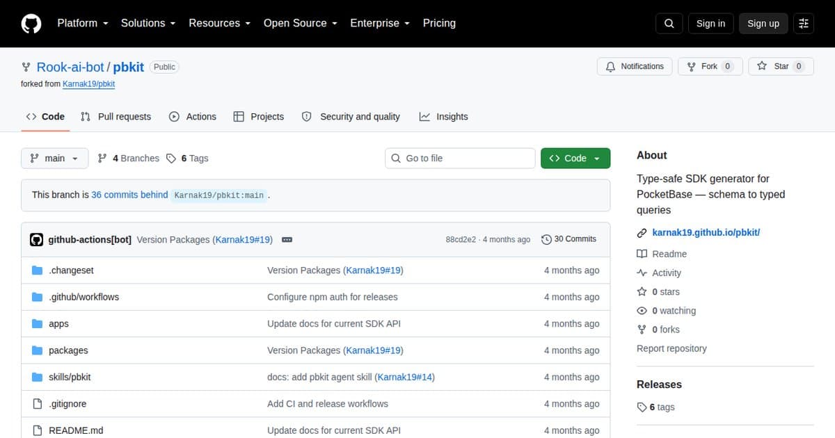The image size is (835, 438).
Task: Open the karnak19.github.io/pbkit/ website link
Action: (x=706, y=233)
